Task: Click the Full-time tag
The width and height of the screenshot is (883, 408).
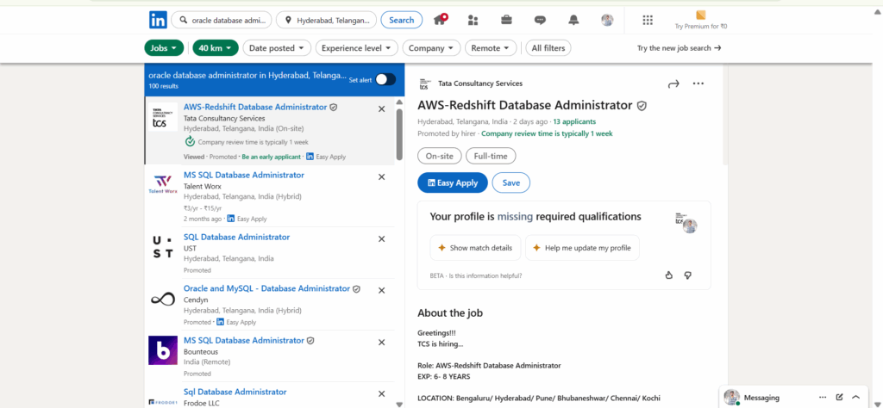Action: [x=491, y=157]
